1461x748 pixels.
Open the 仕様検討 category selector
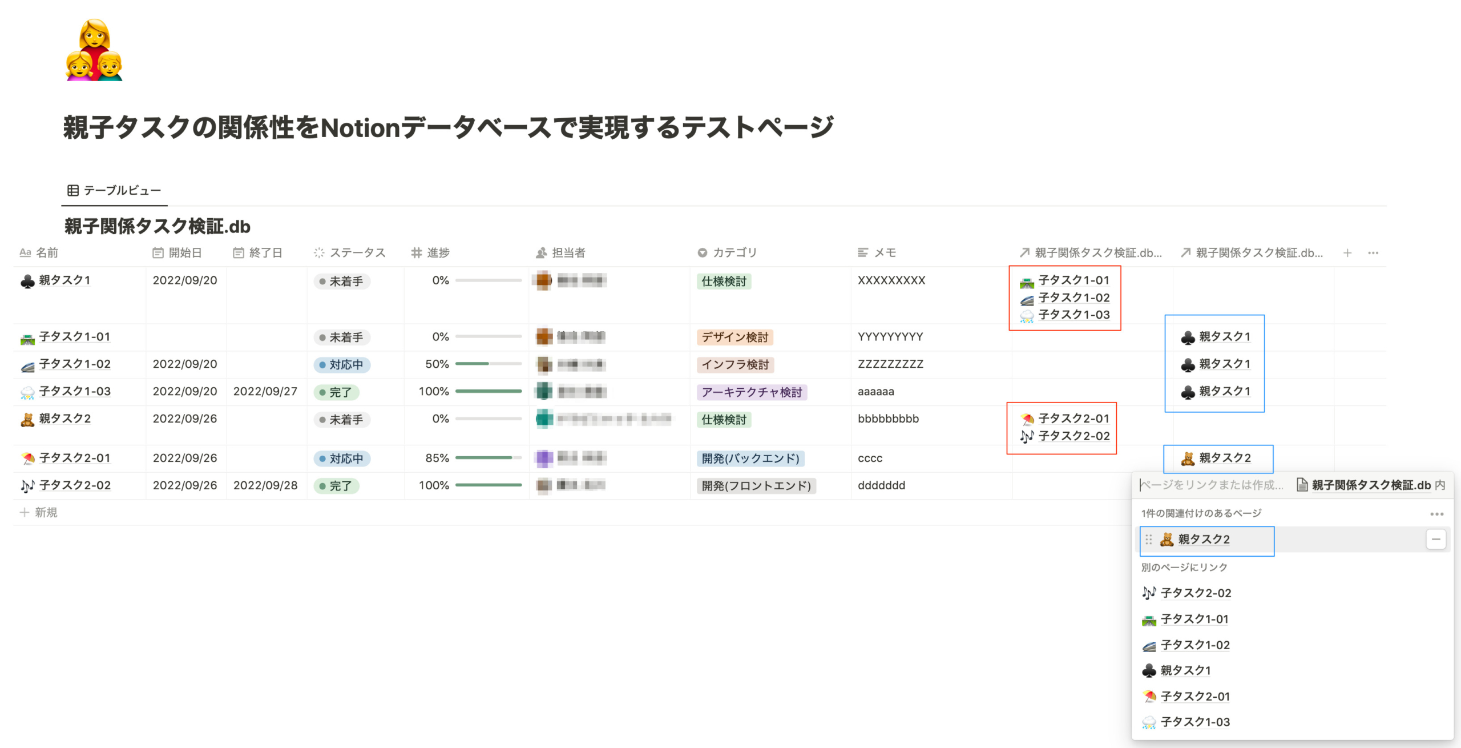click(724, 281)
